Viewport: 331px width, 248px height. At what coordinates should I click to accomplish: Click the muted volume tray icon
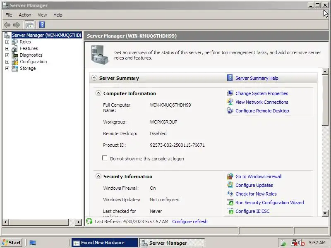(x=301, y=243)
